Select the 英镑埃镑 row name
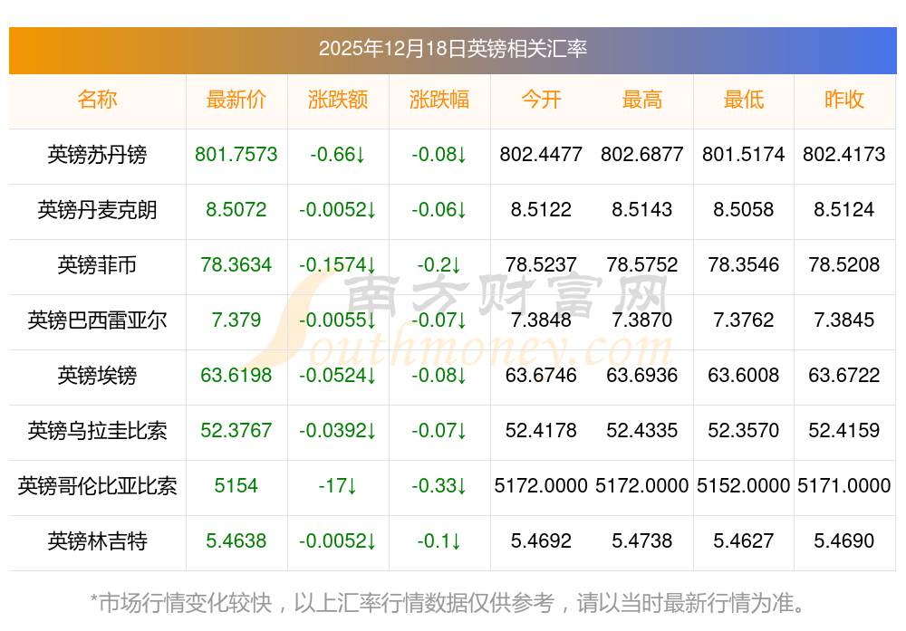Screen dimensions: 906x631 pos(97,376)
